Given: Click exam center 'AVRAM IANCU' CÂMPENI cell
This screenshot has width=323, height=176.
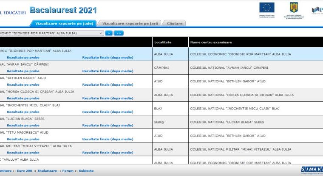Looking at the screenshot, I should 256,68.
